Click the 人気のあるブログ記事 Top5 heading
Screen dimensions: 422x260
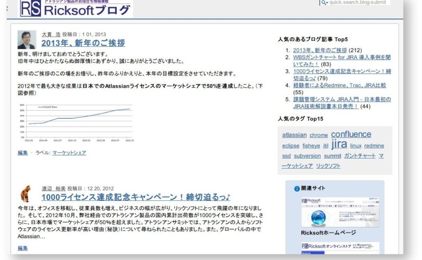tap(313, 39)
